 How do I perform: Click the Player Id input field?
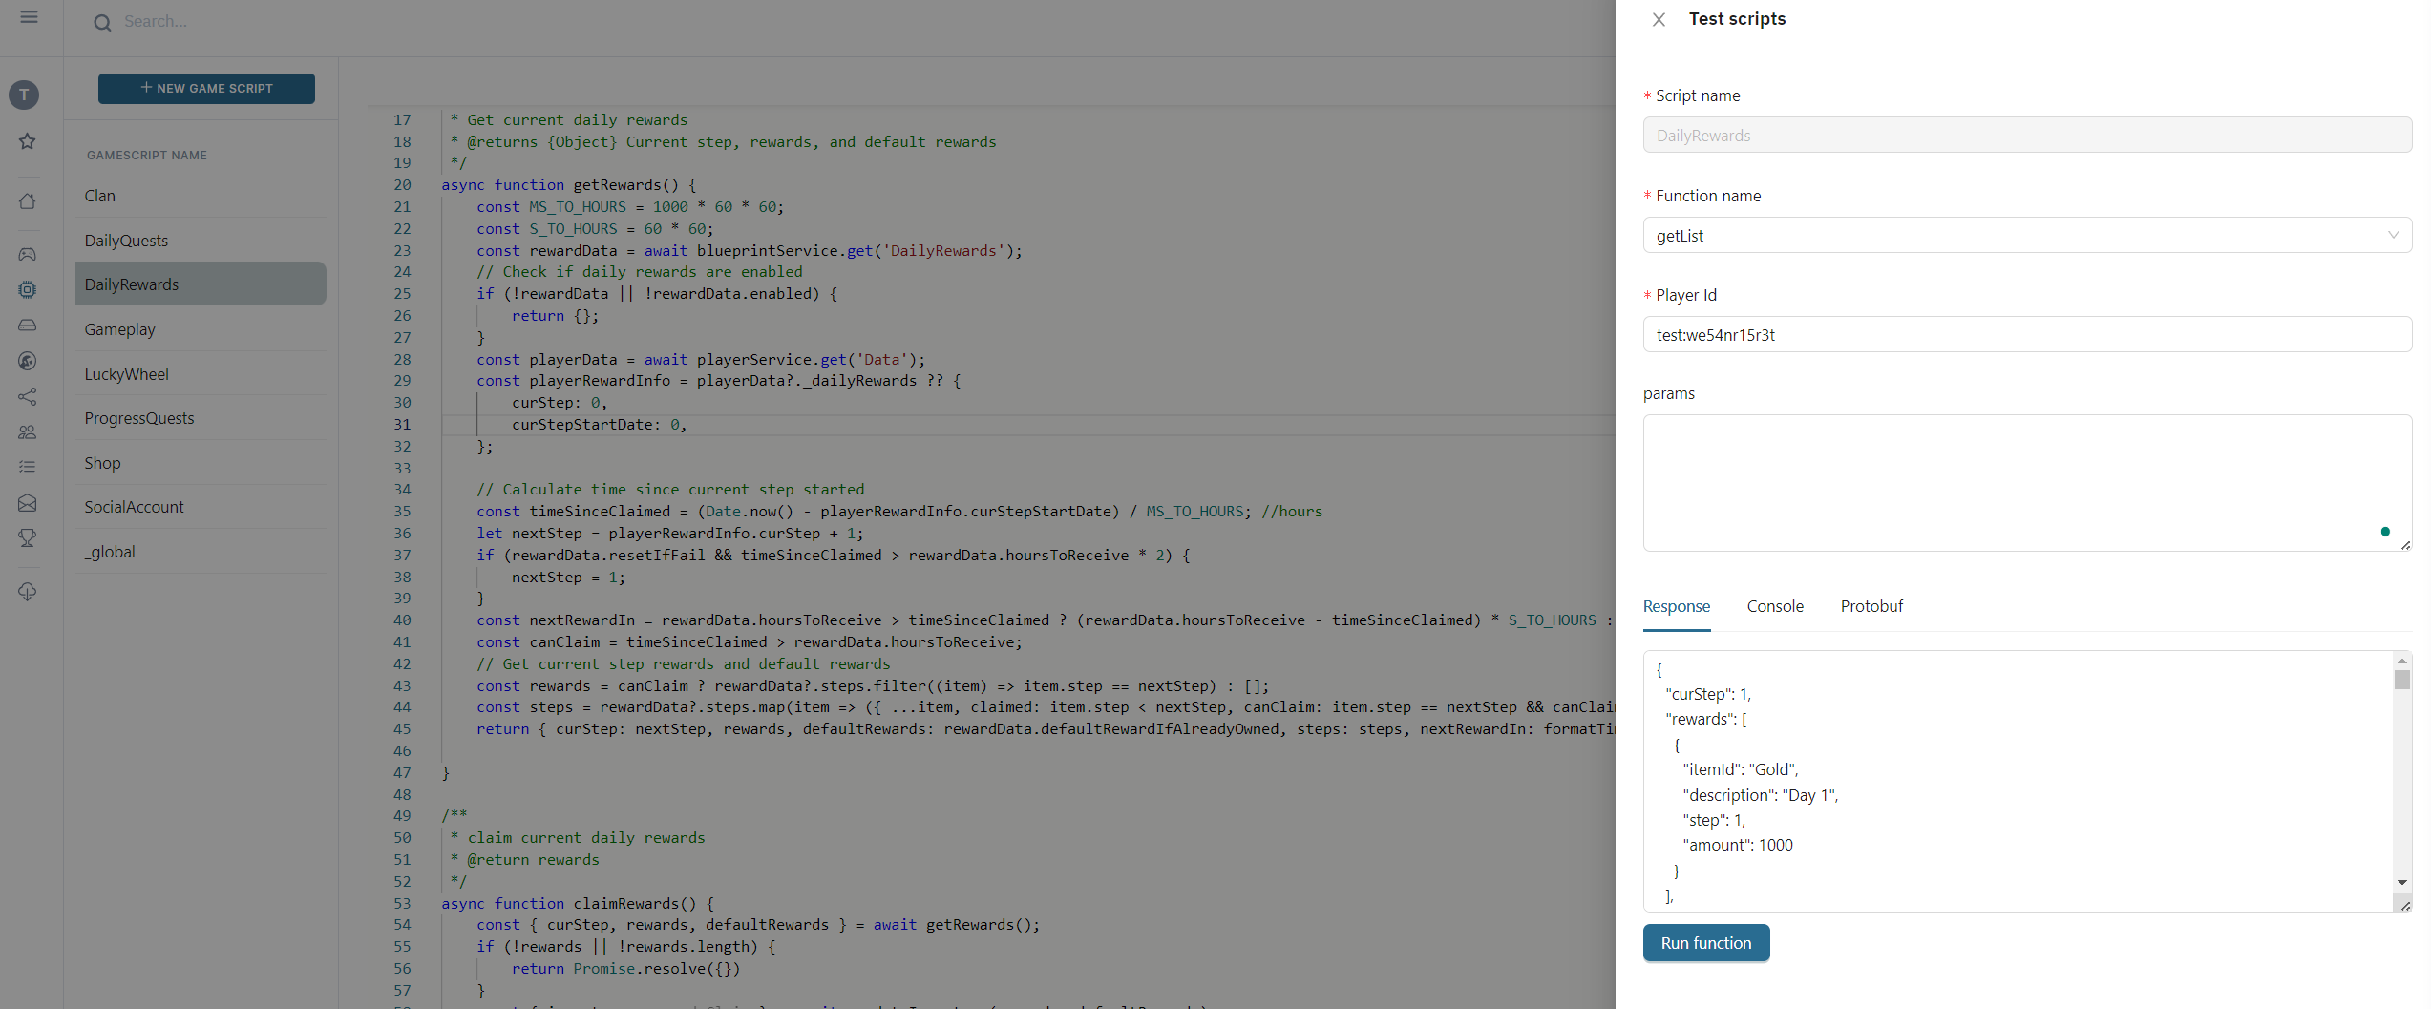pos(2026,334)
